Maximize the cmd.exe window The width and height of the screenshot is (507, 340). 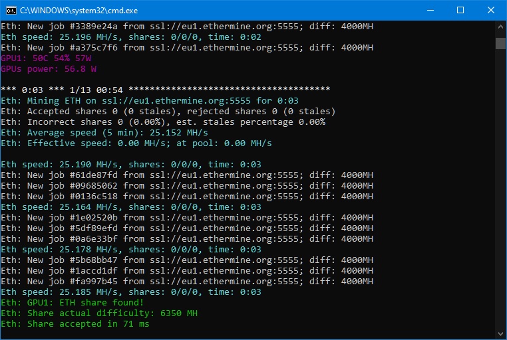pos(460,11)
